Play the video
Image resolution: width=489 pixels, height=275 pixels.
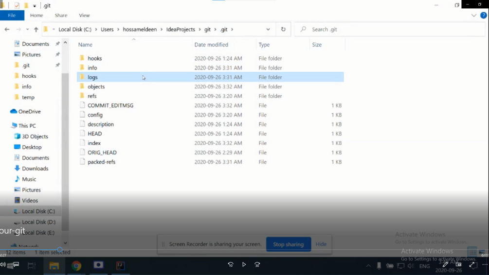pos(244,264)
